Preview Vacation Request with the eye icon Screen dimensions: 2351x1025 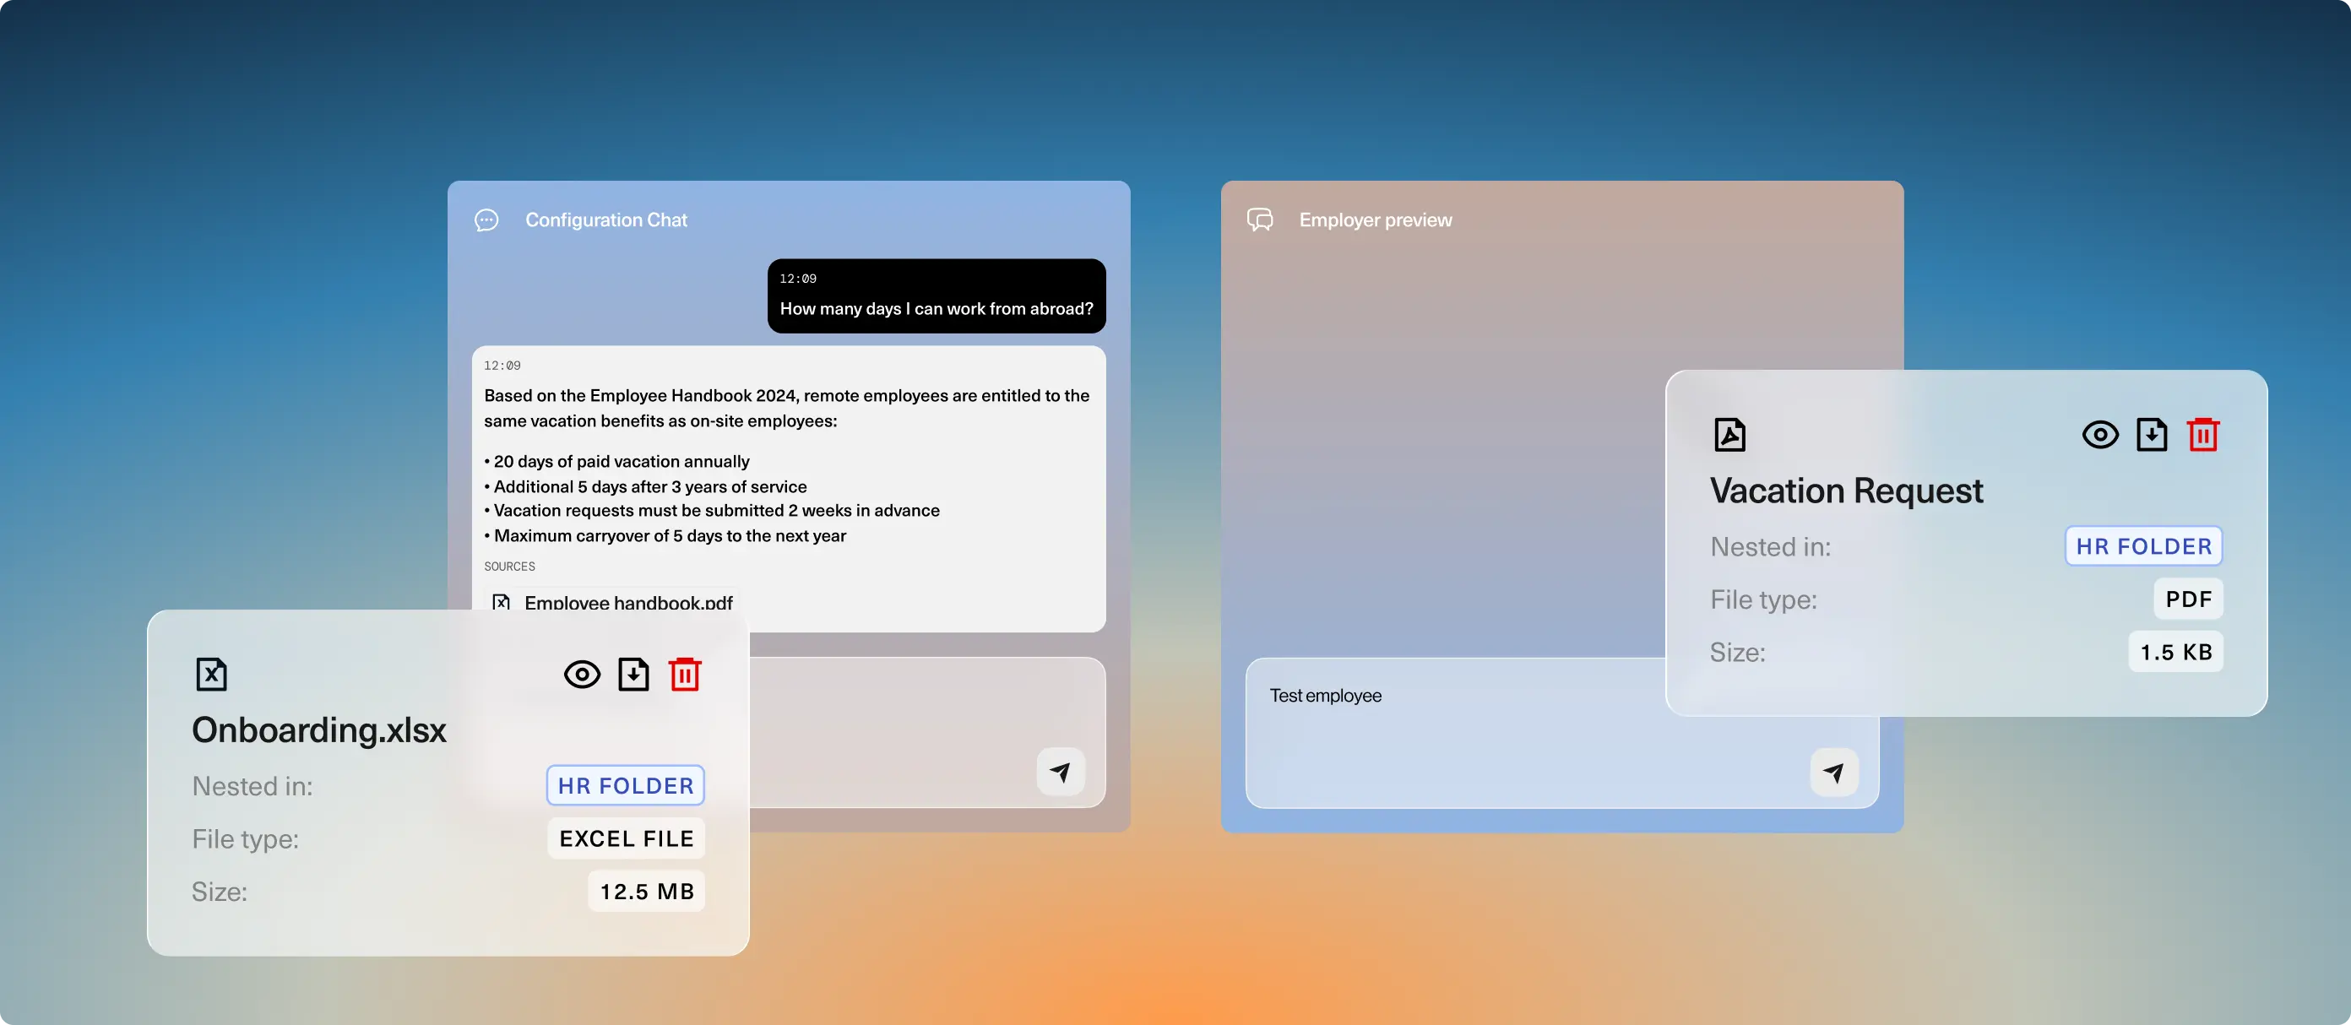coord(2100,435)
